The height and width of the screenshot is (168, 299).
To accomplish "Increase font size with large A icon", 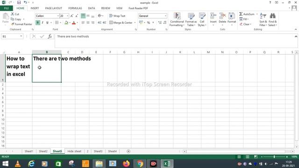I will (71, 16).
